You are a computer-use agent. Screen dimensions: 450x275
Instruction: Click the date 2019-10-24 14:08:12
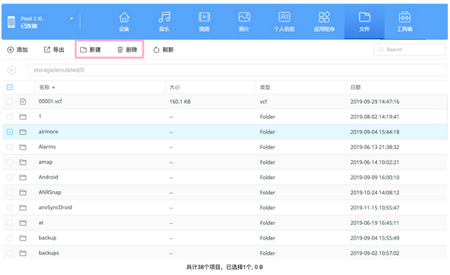[x=375, y=192]
